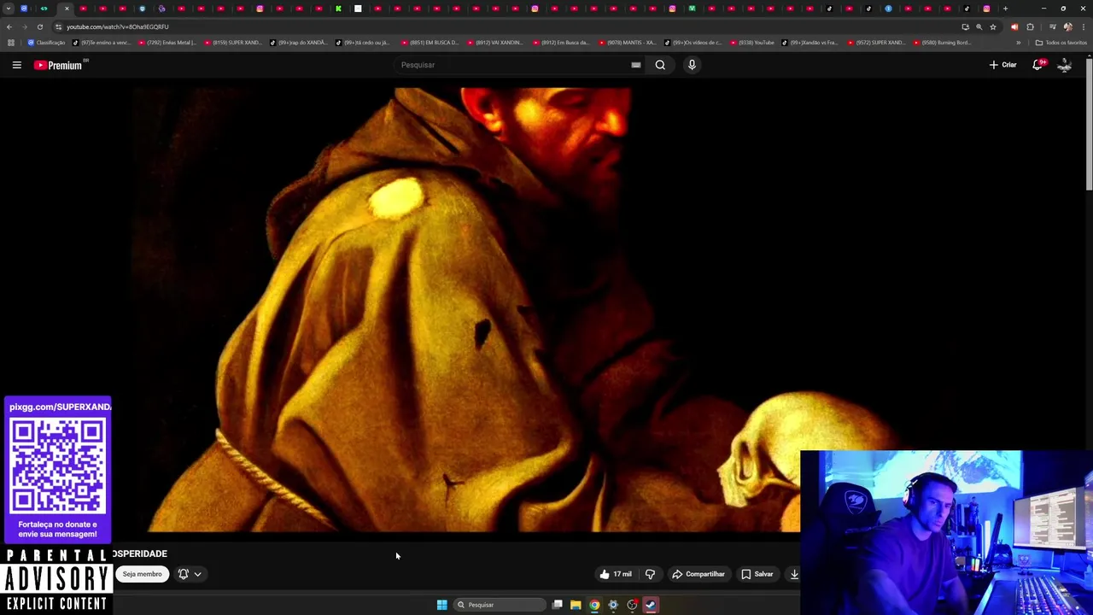Click the channel notification bell icon
Viewport: 1093px width, 615px height.
click(183, 574)
